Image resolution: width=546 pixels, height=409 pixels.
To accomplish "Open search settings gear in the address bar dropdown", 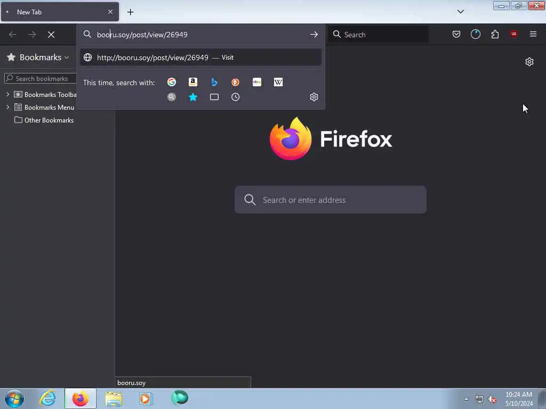I will 314,97.
